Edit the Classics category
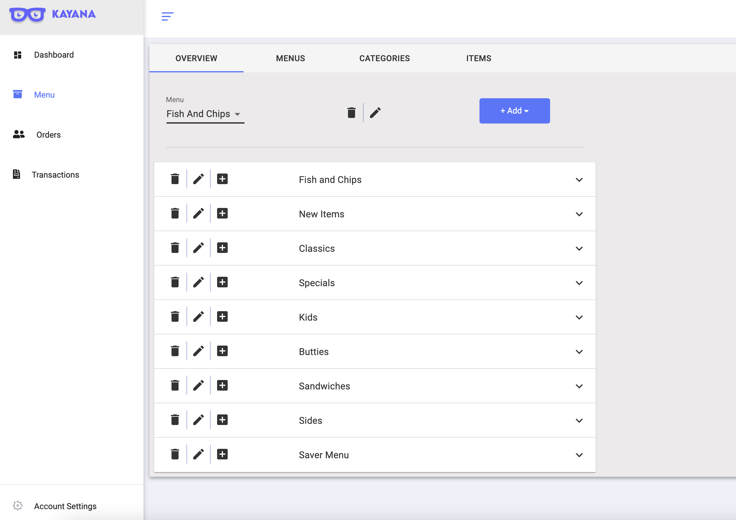Viewport: 736px width, 520px height. coord(199,247)
